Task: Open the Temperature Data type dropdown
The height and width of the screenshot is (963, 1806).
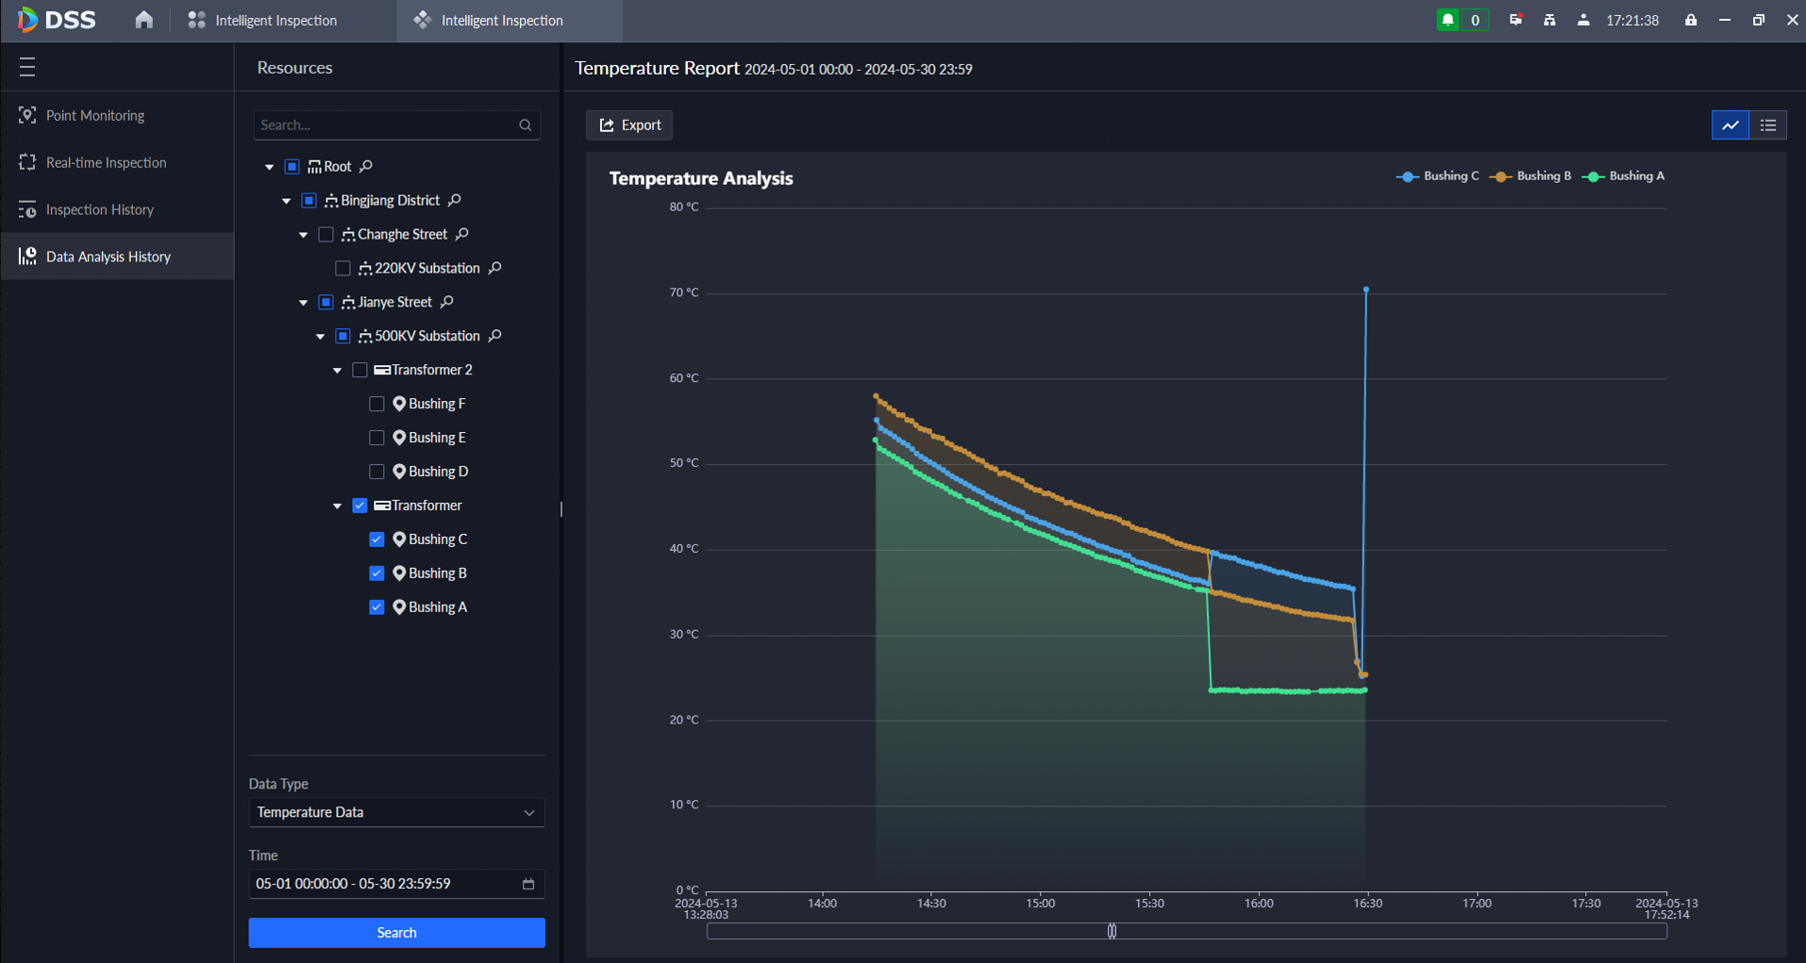Action: pyautogui.click(x=396, y=812)
